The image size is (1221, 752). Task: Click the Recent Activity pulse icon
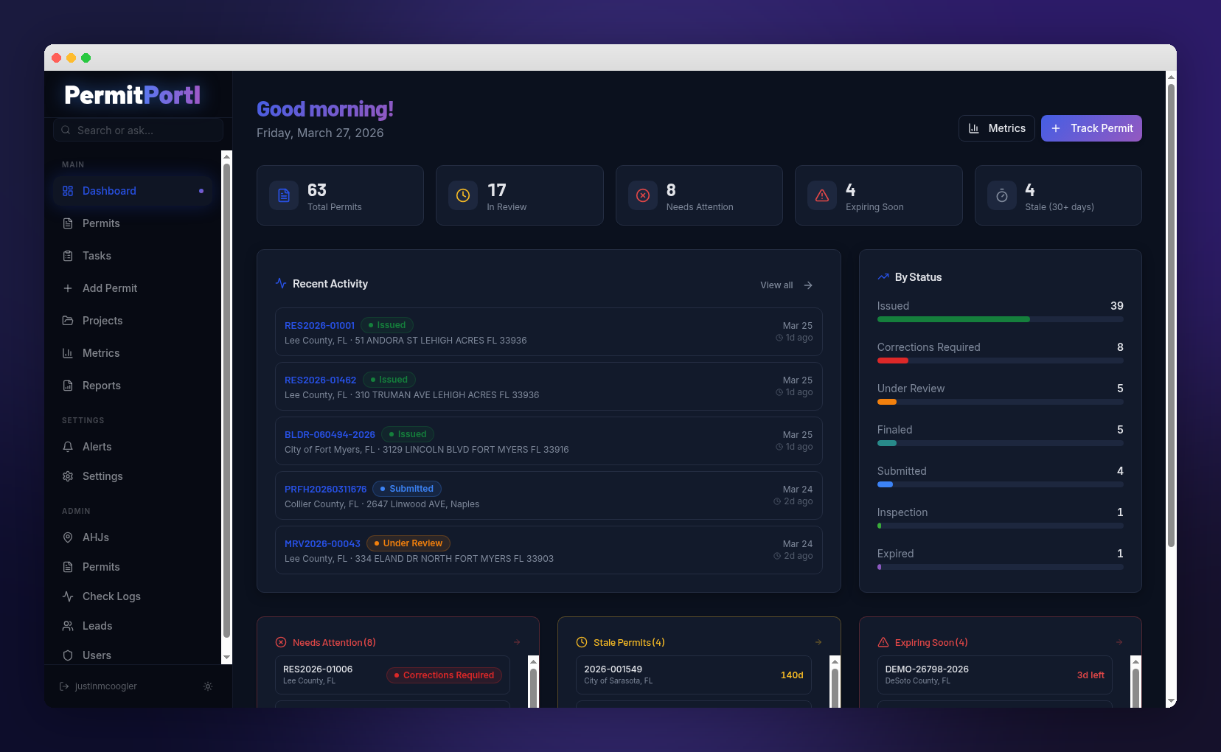281,283
